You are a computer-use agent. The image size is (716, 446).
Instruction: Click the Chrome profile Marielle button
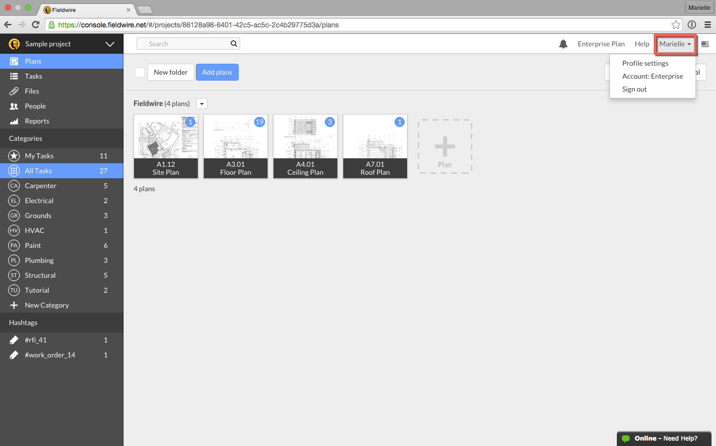pos(699,7)
